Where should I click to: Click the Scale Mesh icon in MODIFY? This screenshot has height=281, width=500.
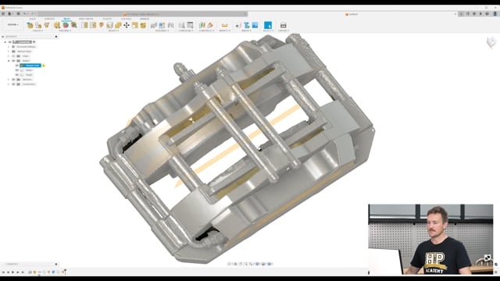pyautogui.click(x=135, y=25)
